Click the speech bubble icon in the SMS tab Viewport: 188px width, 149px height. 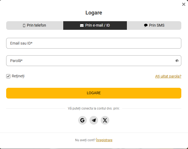(x=146, y=26)
